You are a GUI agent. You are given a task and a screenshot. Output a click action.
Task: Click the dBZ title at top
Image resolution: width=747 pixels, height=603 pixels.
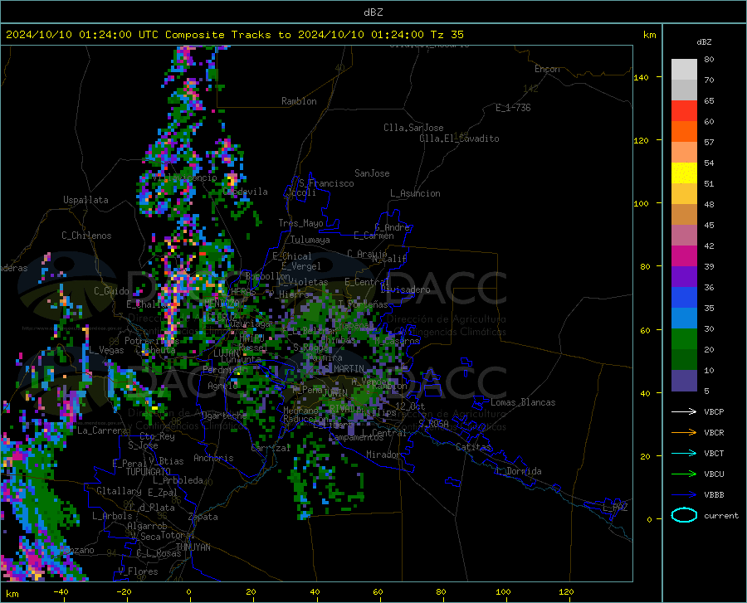pos(373,12)
